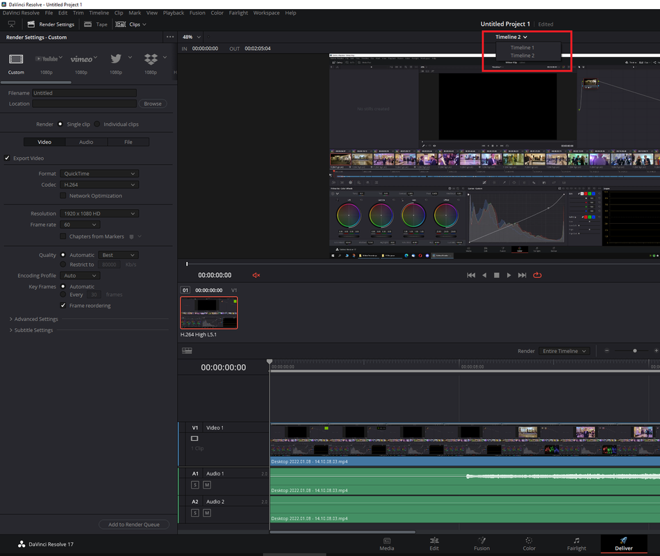Click the timeline zoom slider handle
The image size is (660, 556).
pos(635,350)
